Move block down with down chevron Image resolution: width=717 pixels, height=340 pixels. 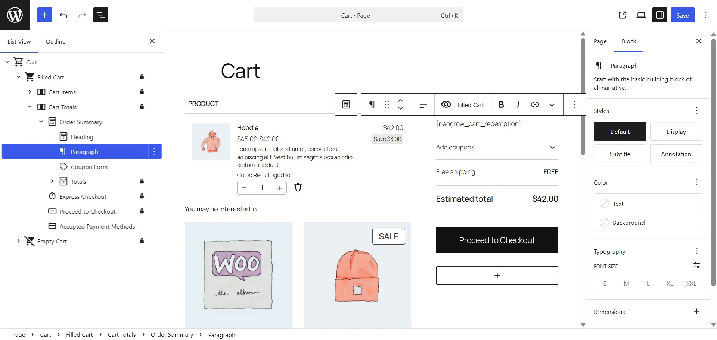click(401, 108)
